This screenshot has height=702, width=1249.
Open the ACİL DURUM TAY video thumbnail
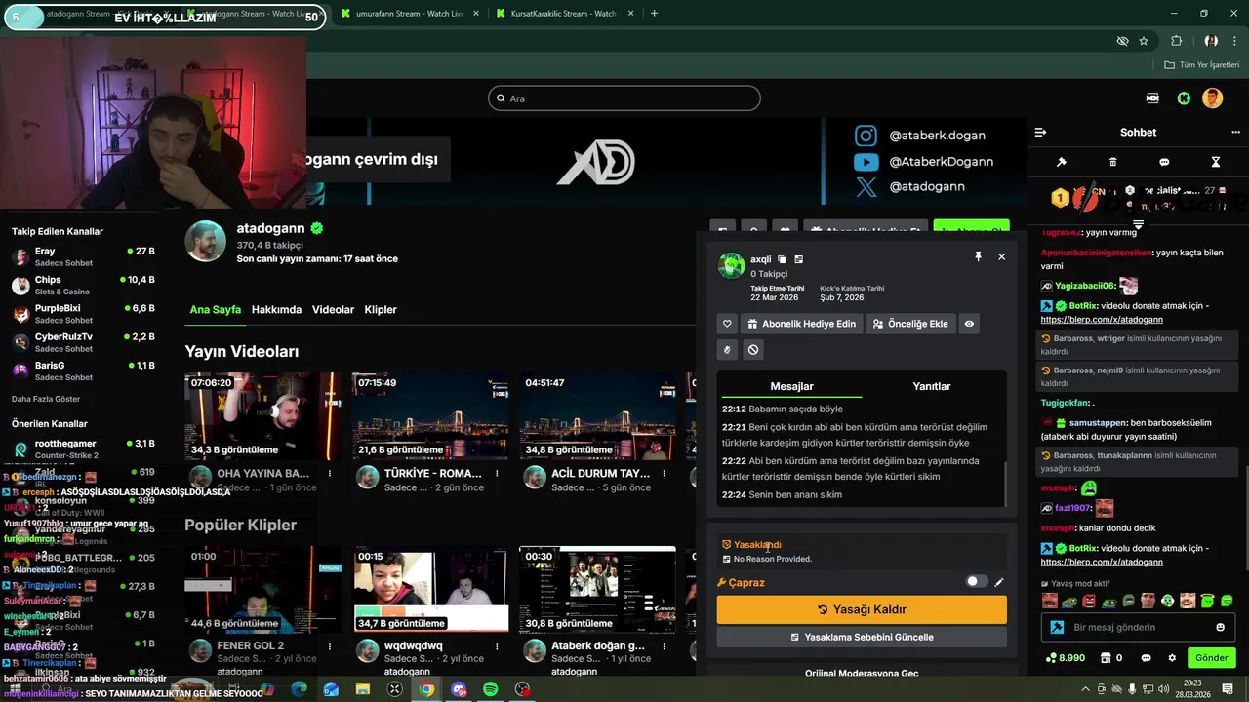coord(597,416)
